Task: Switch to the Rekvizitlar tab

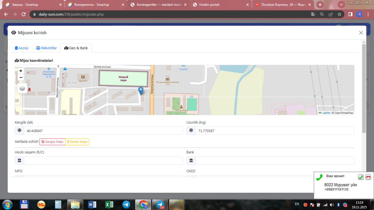Action: [x=46, y=48]
